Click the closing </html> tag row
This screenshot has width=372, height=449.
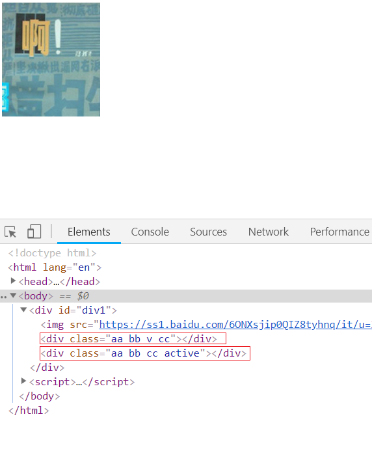tap(29, 411)
